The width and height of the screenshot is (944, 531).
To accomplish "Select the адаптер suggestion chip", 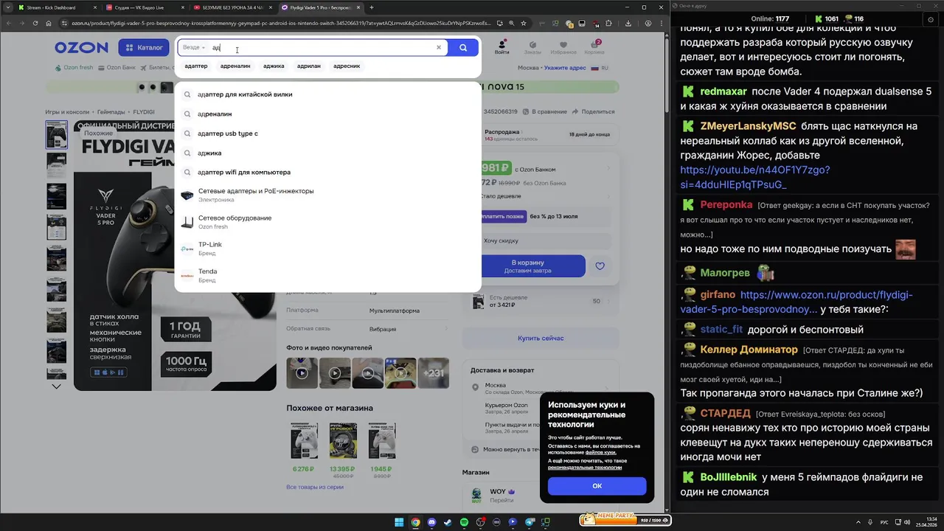I will (x=196, y=66).
